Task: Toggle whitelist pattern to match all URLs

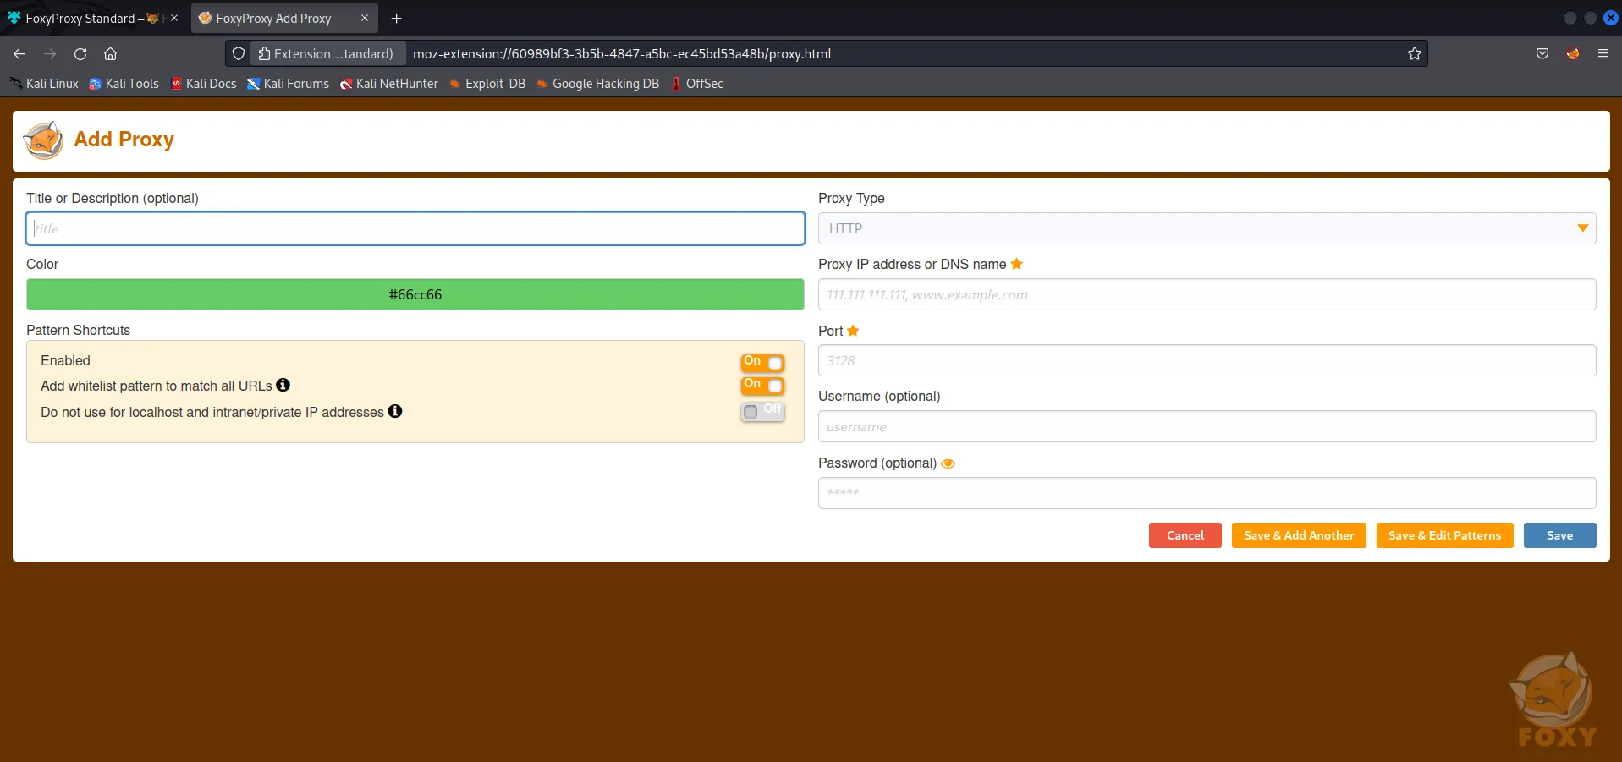Action: point(762,385)
